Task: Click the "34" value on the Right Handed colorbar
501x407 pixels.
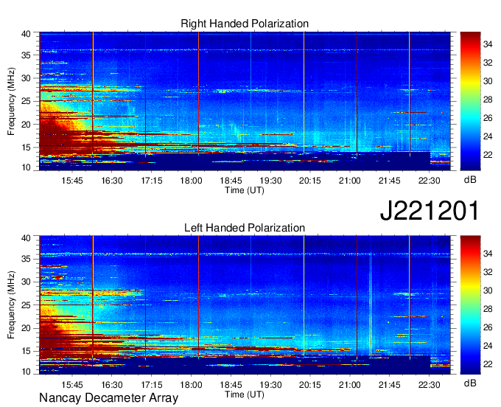Action: click(488, 44)
